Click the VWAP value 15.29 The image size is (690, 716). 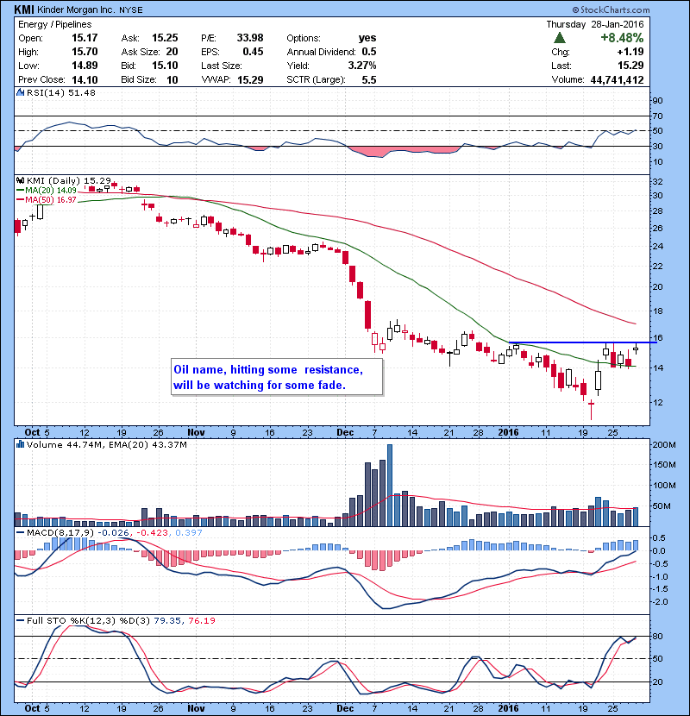[250, 80]
